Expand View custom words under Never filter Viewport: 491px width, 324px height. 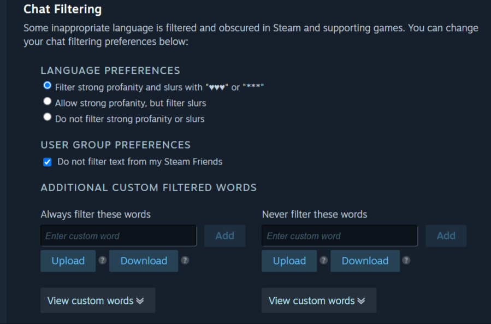click(319, 301)
